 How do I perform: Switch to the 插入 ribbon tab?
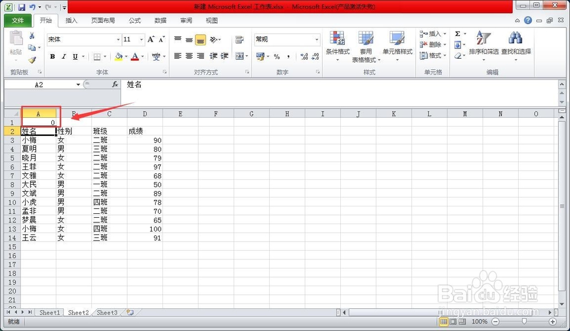coord(71,20)
